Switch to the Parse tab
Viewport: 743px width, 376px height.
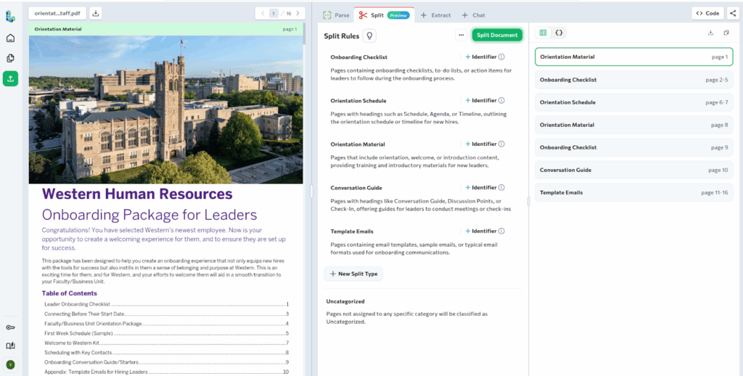point(336,15)
